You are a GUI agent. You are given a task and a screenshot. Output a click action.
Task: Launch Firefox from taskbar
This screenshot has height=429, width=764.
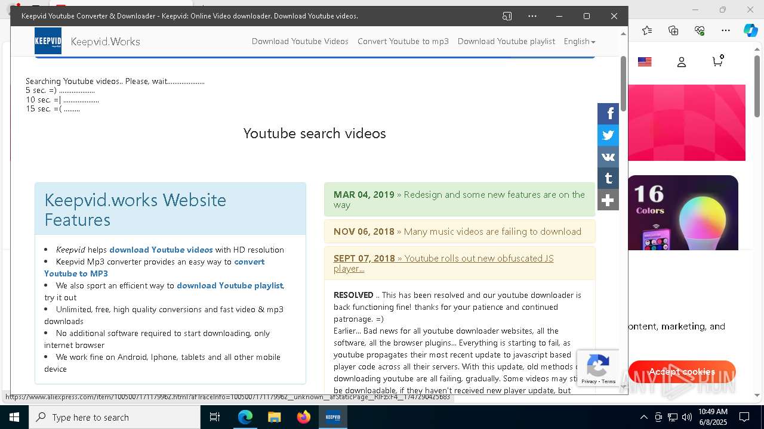click(x=304, y=417)
